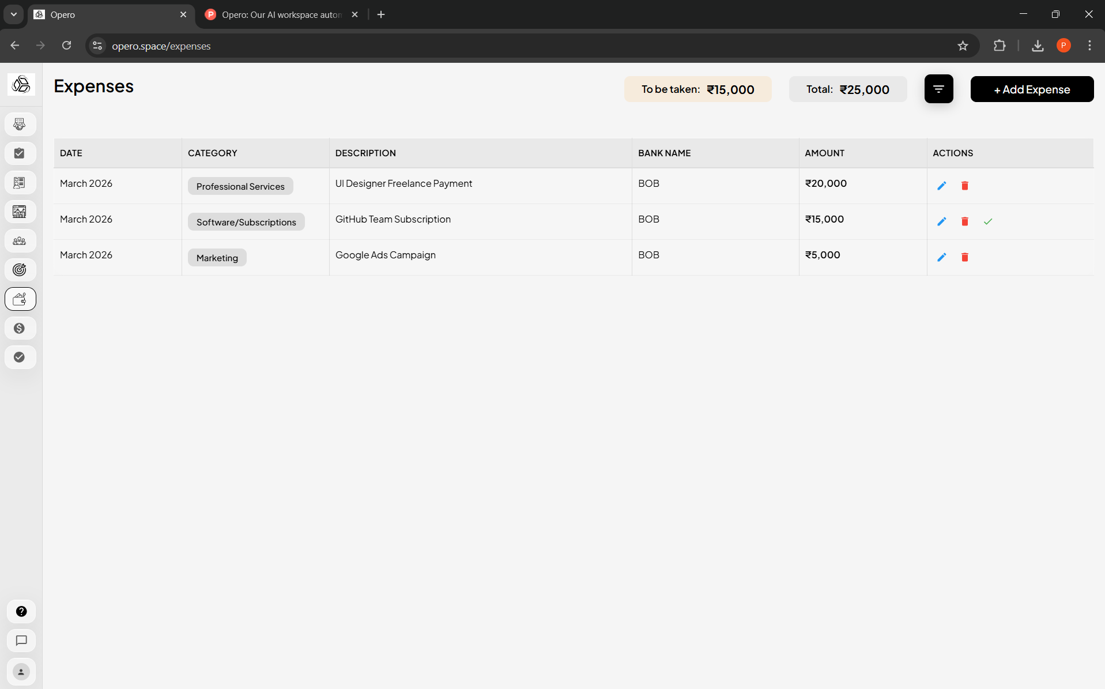Open the user account icon in sidebar

21,672
